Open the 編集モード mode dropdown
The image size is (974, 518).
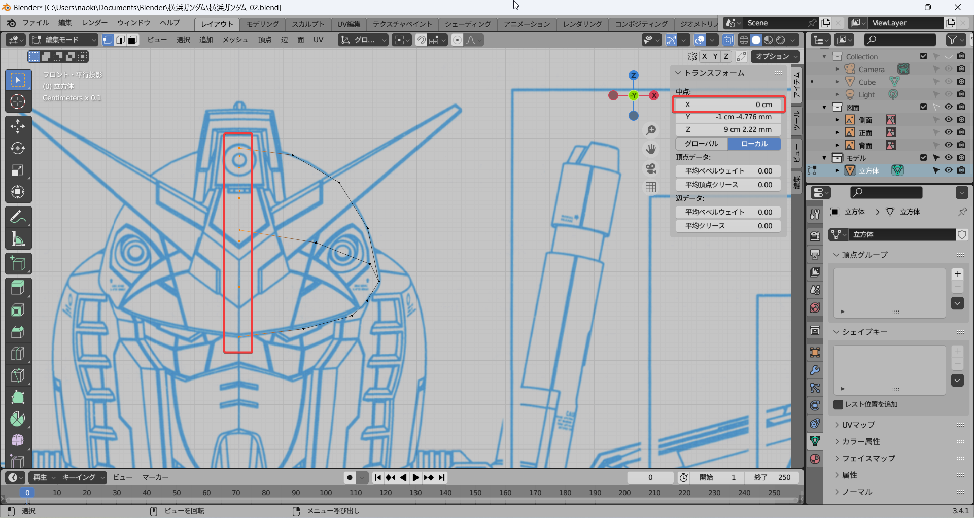[63, 40]
